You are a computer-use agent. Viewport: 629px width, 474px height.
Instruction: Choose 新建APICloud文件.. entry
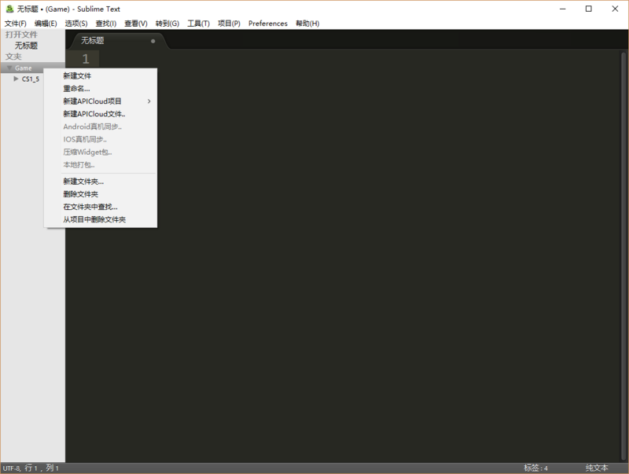pyautogui.click(x=101, y=114)
